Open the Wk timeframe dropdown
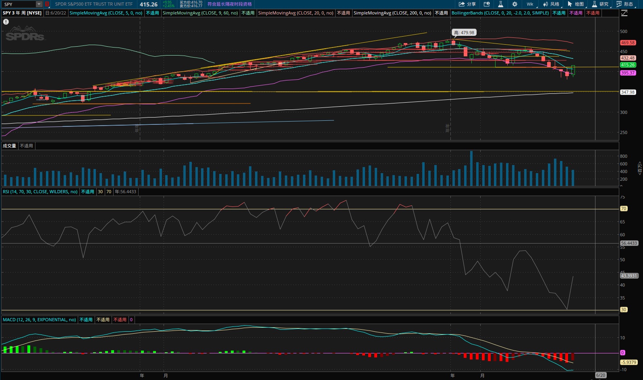 point(530,4)
